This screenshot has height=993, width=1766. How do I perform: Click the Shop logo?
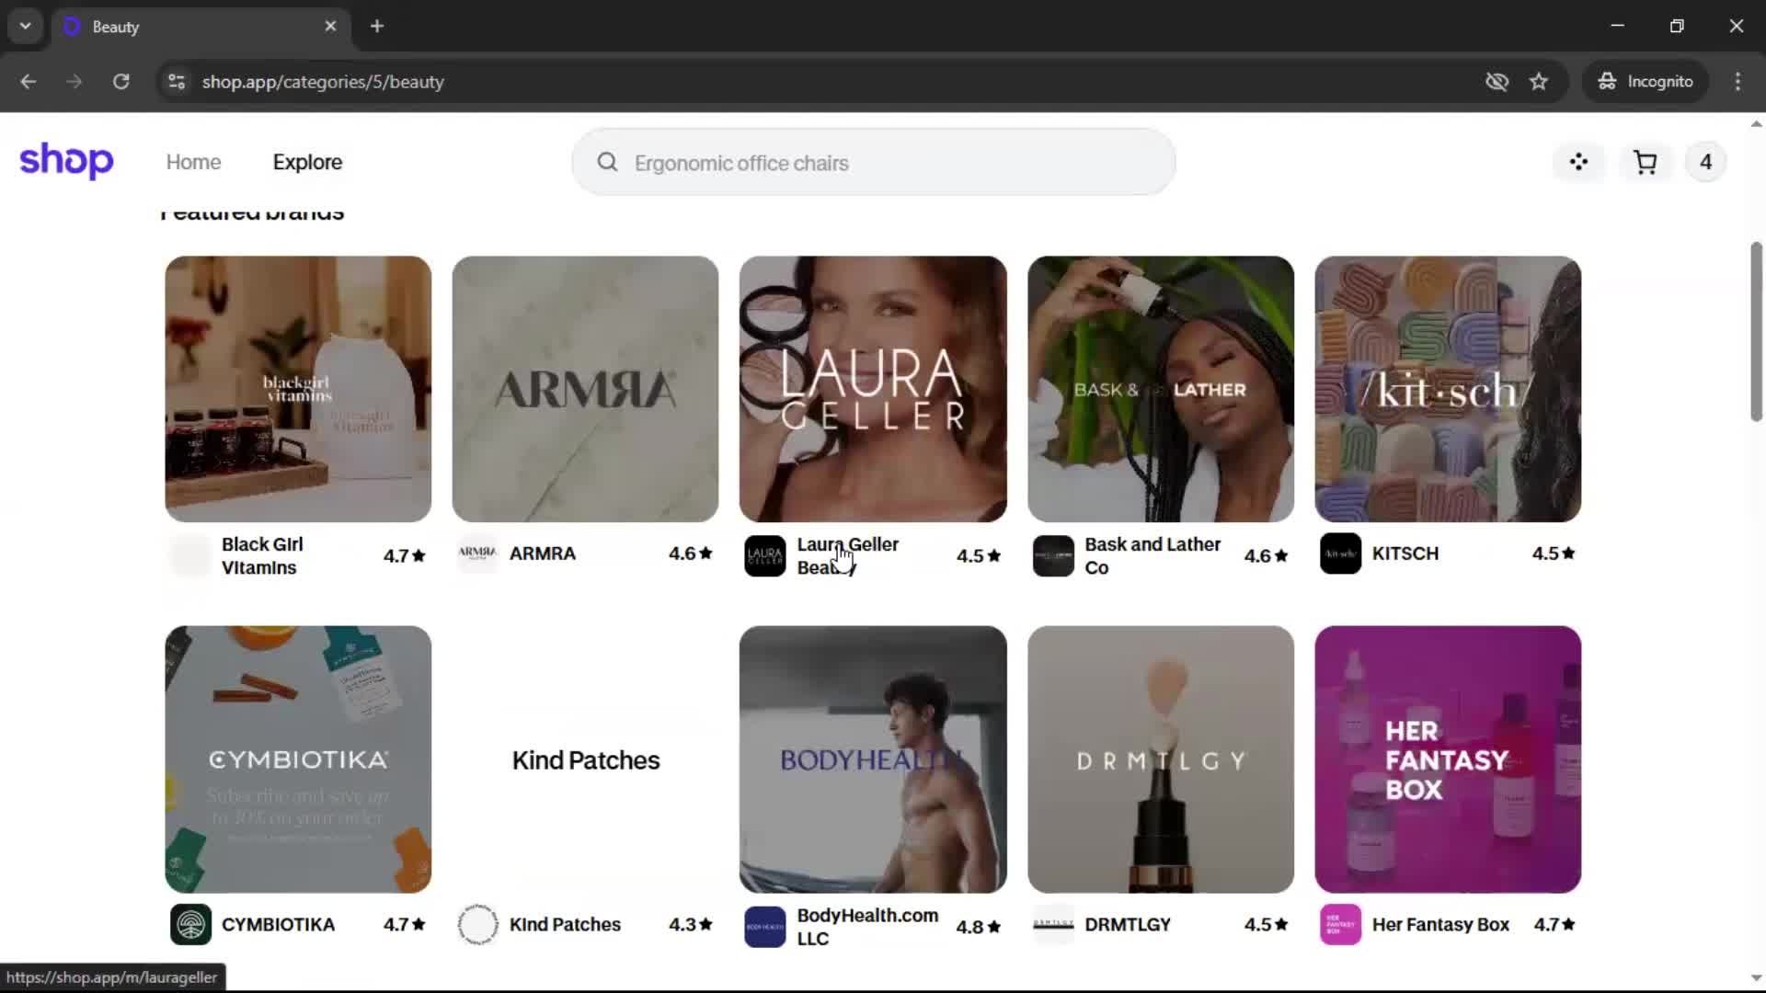tap(66, 161)
